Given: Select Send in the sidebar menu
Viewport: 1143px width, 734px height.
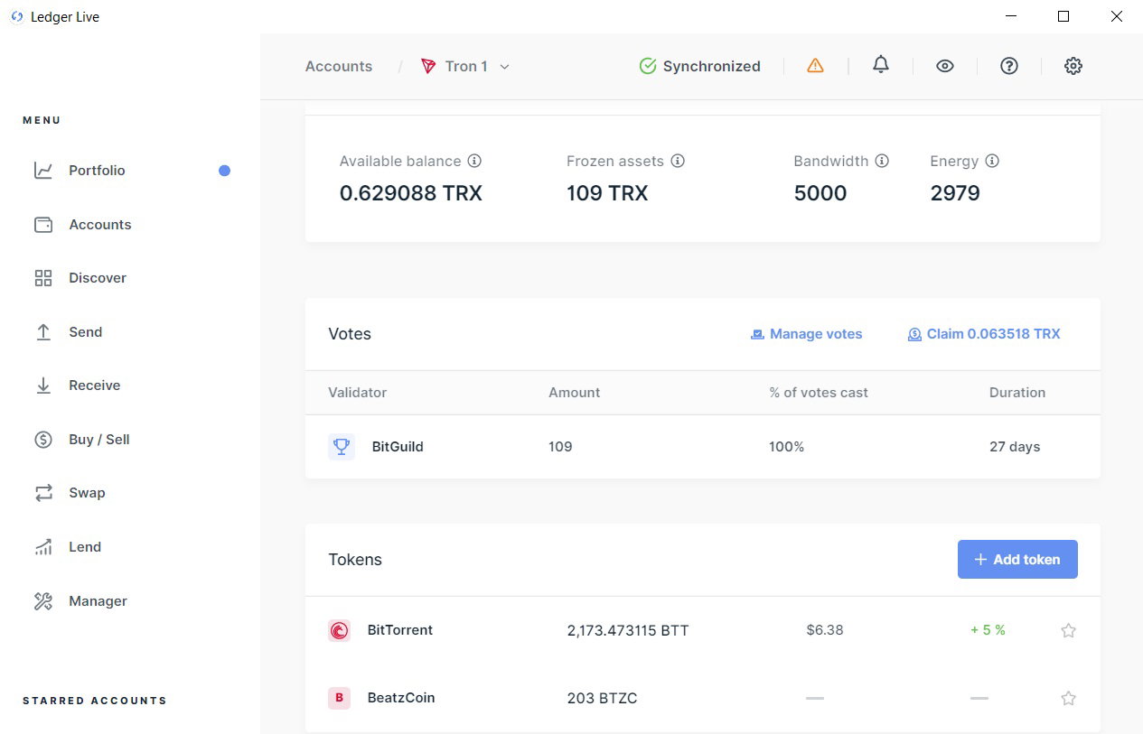Looking at the screenshot, I should pos(86,332).
